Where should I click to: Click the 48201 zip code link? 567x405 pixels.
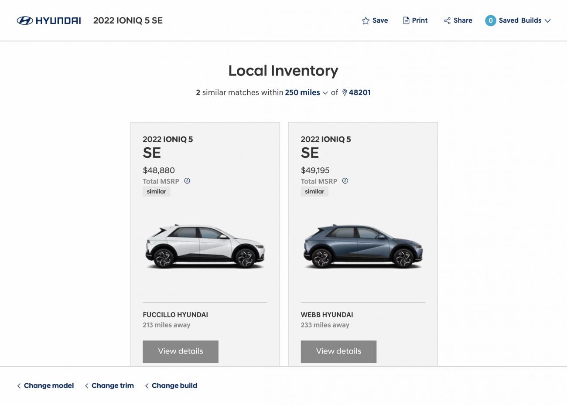pos(359,92)
